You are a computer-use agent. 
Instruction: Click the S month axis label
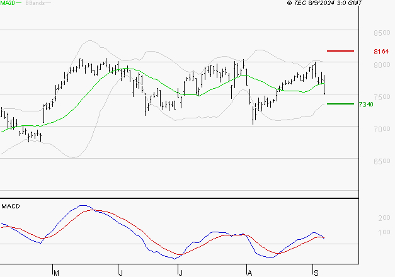(316, 273)
